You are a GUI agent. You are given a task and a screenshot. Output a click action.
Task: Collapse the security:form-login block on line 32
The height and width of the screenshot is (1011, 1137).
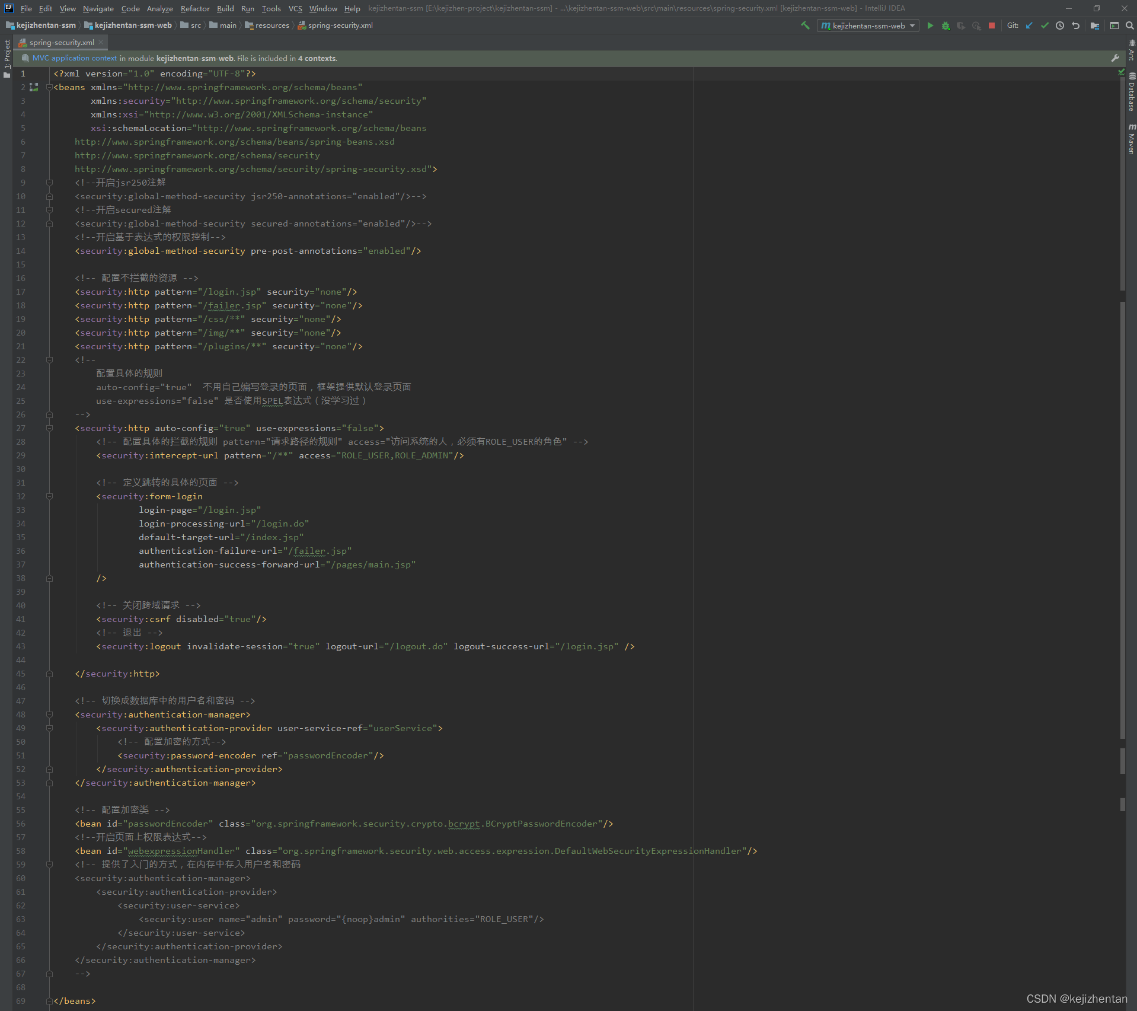(49, 496)
